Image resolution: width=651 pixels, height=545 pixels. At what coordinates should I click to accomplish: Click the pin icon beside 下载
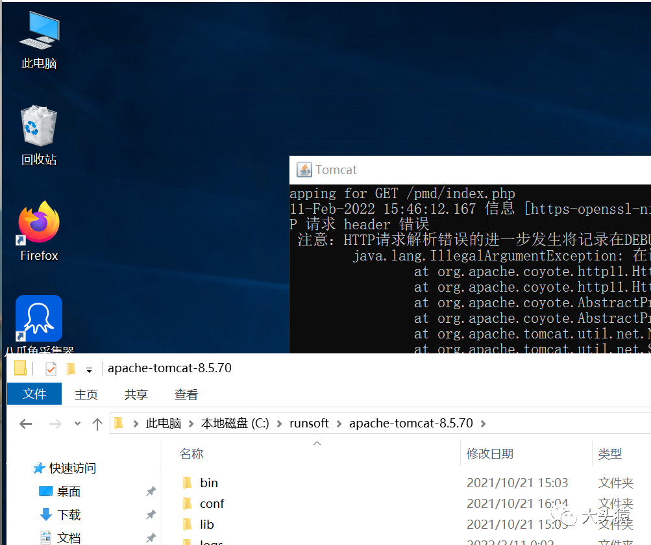(x=151, y=514)
